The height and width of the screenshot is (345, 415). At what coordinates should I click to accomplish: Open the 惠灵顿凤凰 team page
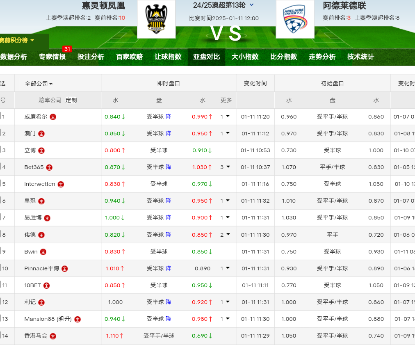(103, 6)
